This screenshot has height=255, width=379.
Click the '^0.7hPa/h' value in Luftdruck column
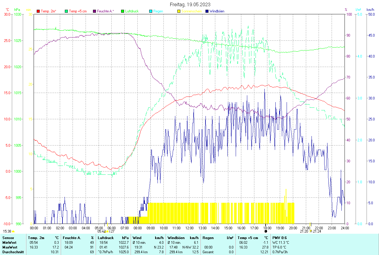pos(106,252)
